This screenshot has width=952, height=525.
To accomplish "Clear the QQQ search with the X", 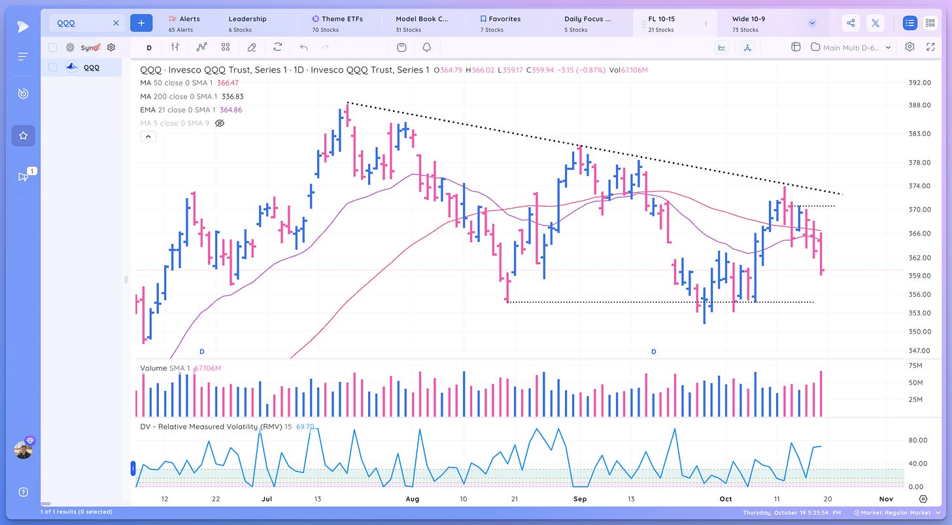I will point(116,23).
